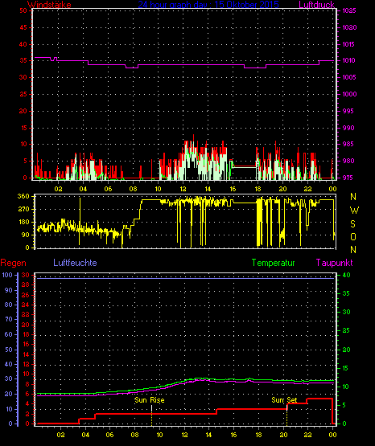Click the S compass letter
The height and width of the screenshot is (446, 375).
[352, 224]
